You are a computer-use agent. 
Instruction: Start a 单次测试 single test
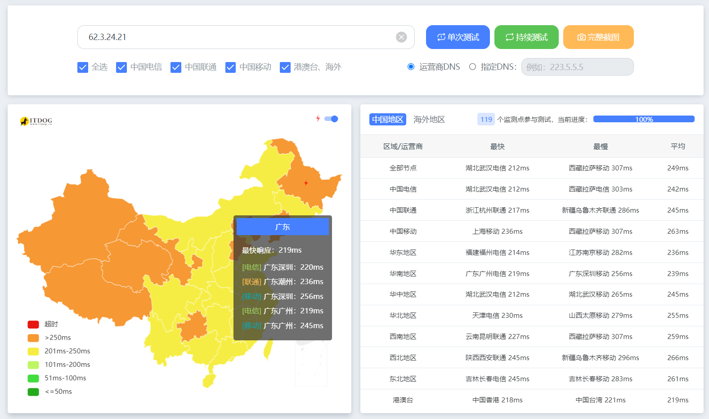[458, 37]
